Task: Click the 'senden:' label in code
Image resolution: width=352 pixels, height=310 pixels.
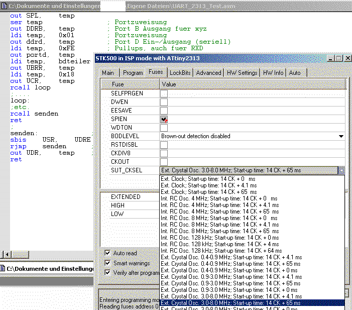Action: pos(24,133)
